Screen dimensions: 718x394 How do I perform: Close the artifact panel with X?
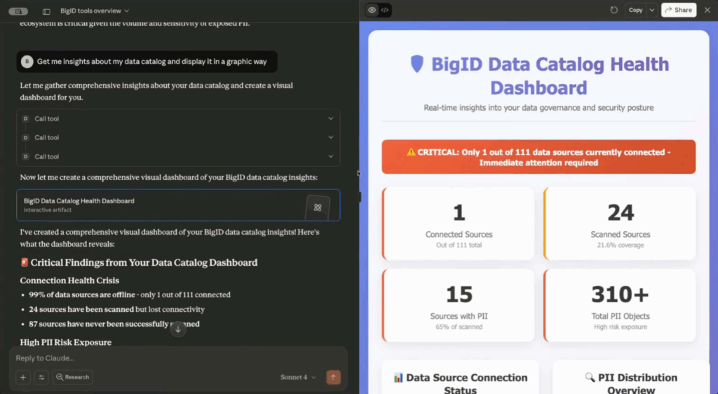707,10
